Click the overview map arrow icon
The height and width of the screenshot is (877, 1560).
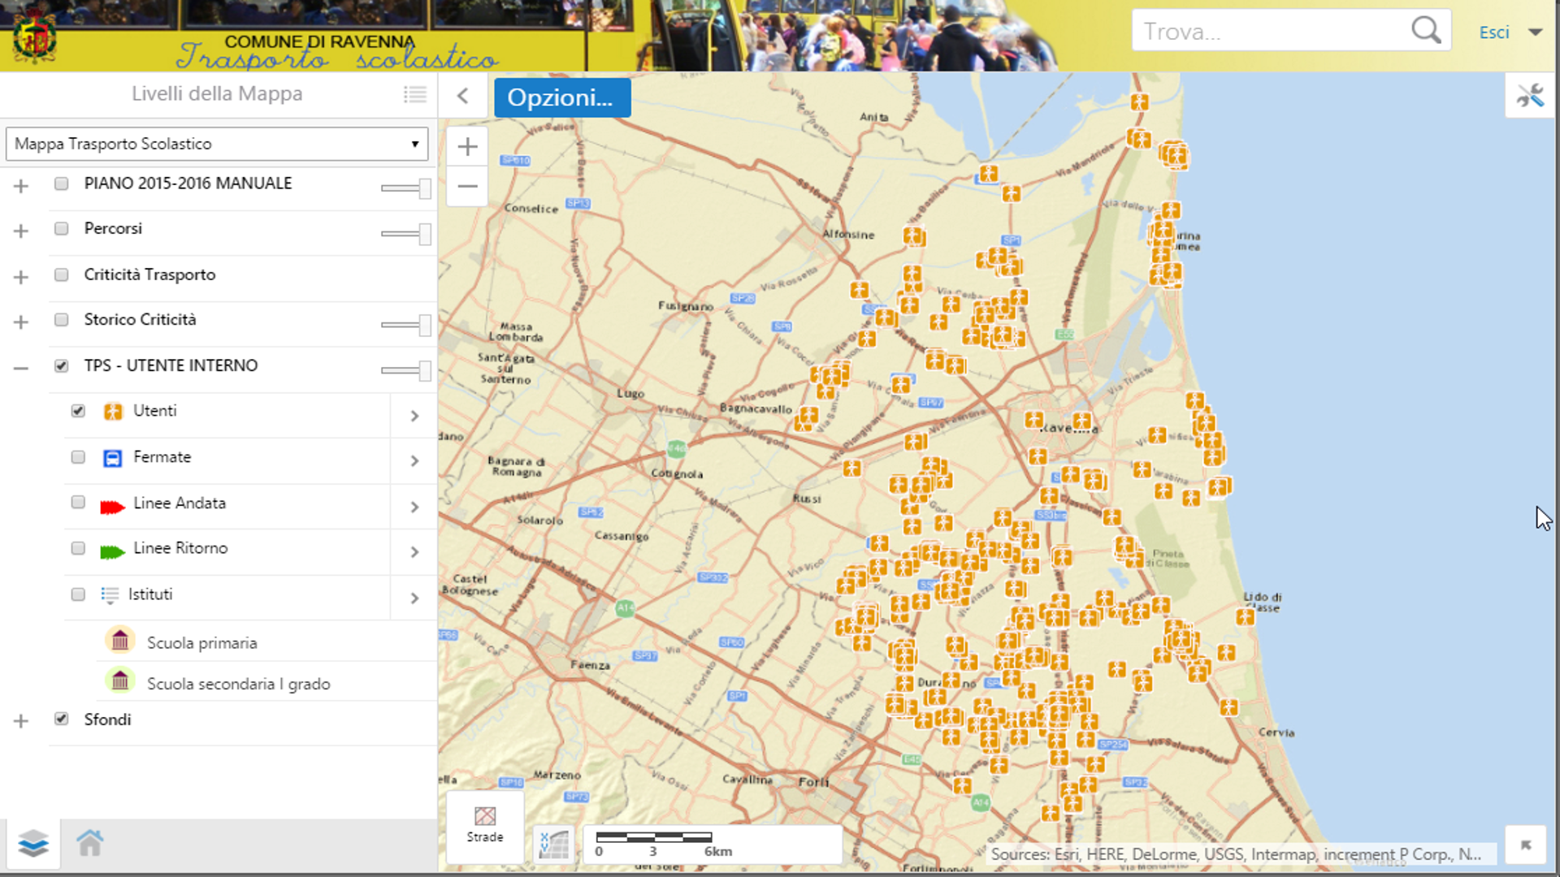[1527, 845]
